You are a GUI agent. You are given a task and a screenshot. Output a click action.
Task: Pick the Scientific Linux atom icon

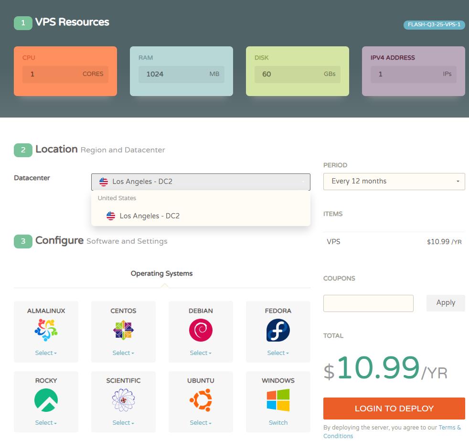(123, 400)
